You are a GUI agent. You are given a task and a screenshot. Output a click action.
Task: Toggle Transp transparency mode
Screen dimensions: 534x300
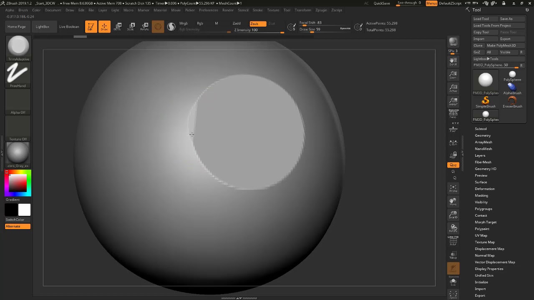(x=453, y=255)
